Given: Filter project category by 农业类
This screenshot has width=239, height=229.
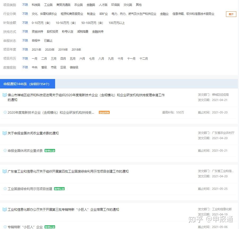Looking at the screenshot, I should [x=78, y=5].
